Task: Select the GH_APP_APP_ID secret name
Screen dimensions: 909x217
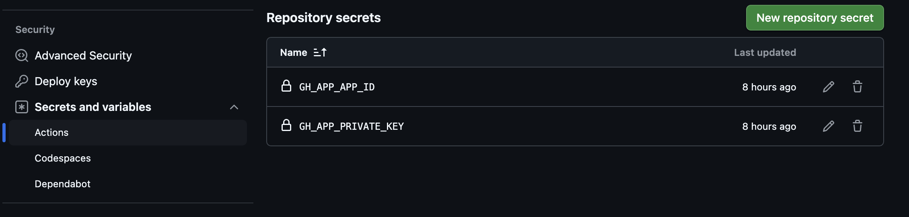Action: coord(337,87)
